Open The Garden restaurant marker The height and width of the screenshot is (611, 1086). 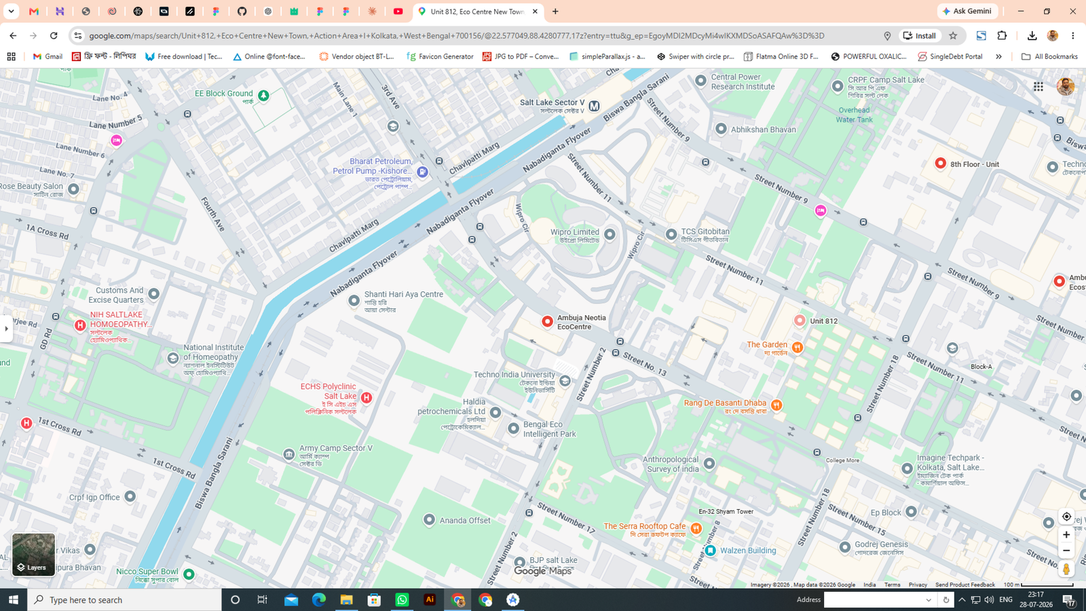click(x=798, y=347)
